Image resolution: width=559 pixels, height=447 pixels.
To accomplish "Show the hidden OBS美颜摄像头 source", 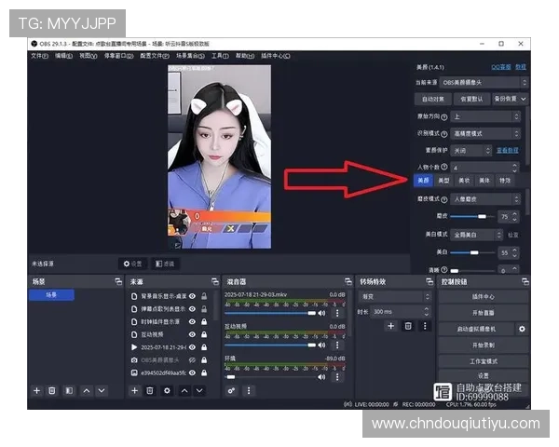I will 192,360.
